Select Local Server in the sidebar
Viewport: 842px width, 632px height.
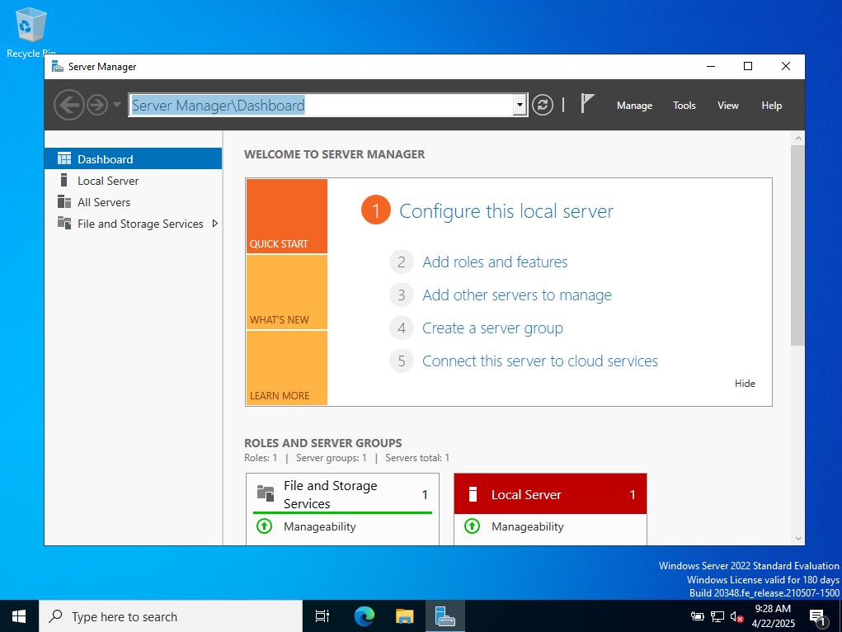(x=133, y=181)
